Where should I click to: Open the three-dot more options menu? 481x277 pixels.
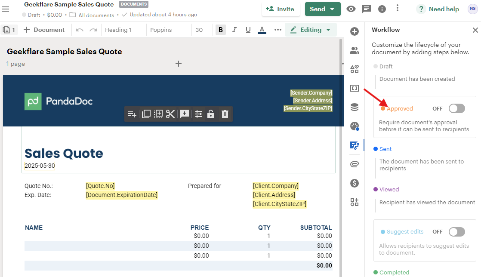pos(397,8)
